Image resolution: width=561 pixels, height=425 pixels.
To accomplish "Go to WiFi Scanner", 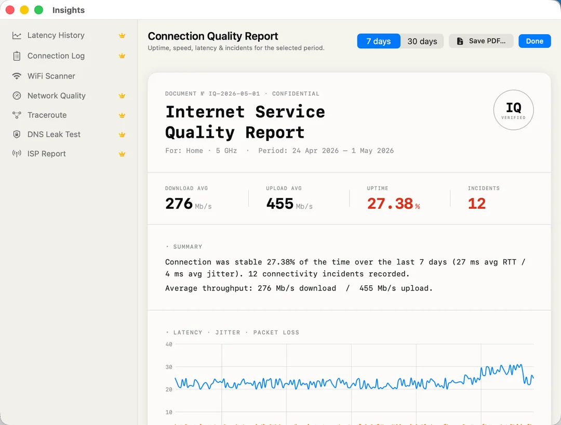I will coord(69,76).
